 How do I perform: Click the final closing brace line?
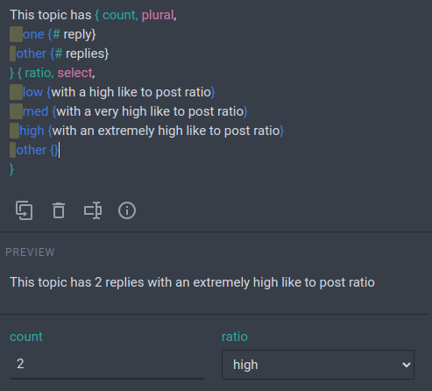pos(11,169)
